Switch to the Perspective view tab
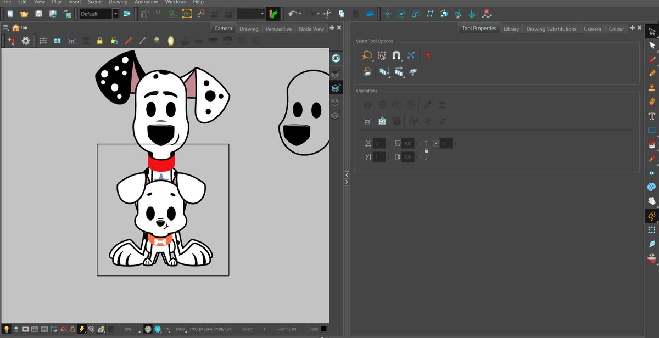Image resolution: width=659 pixels, height=338 pixels. pos(278,29)
